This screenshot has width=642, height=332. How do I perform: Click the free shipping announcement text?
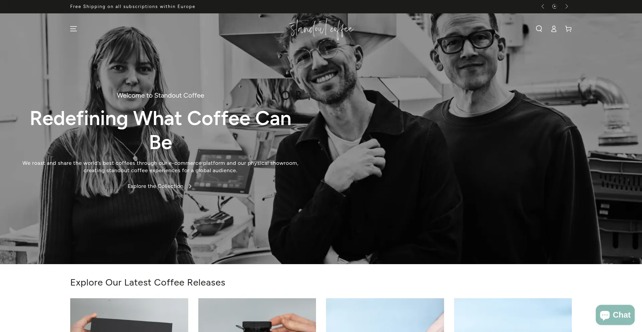pos(133,6)
